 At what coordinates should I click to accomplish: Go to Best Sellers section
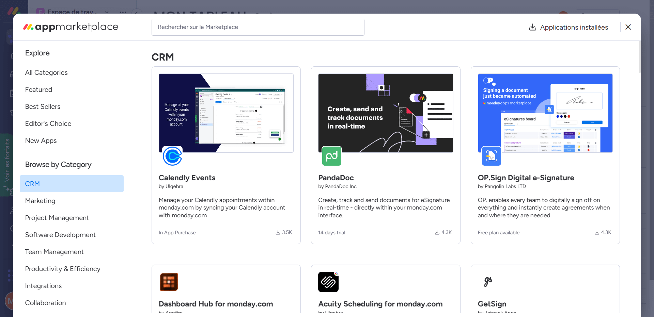pyautogui.click(x=43, y=106)
